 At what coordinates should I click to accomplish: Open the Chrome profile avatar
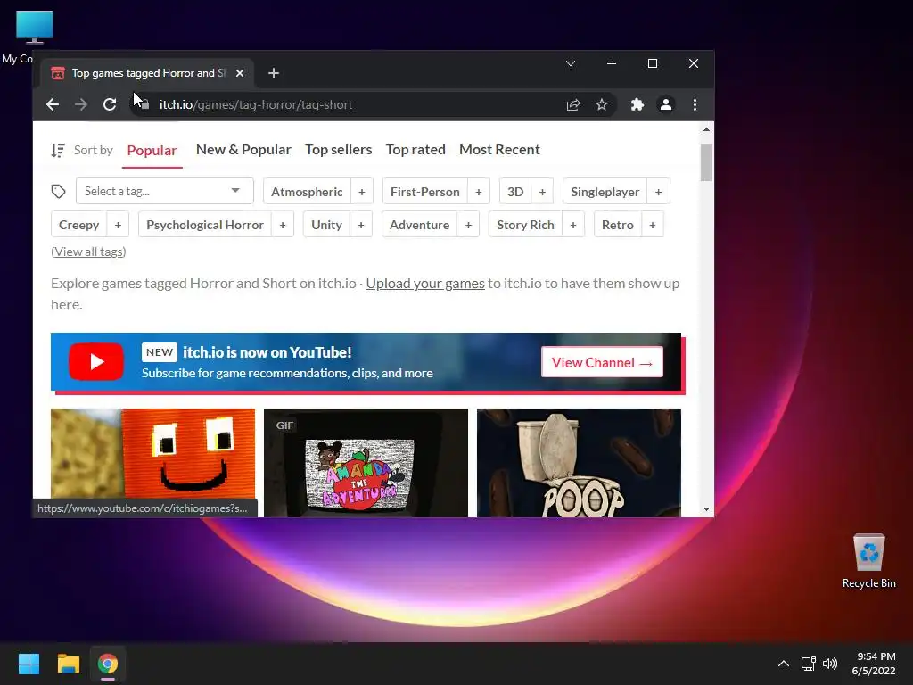[665, 105]
